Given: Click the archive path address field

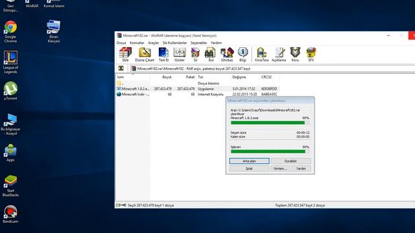Looking at the screenshot, I should click(x=272, y=69).
